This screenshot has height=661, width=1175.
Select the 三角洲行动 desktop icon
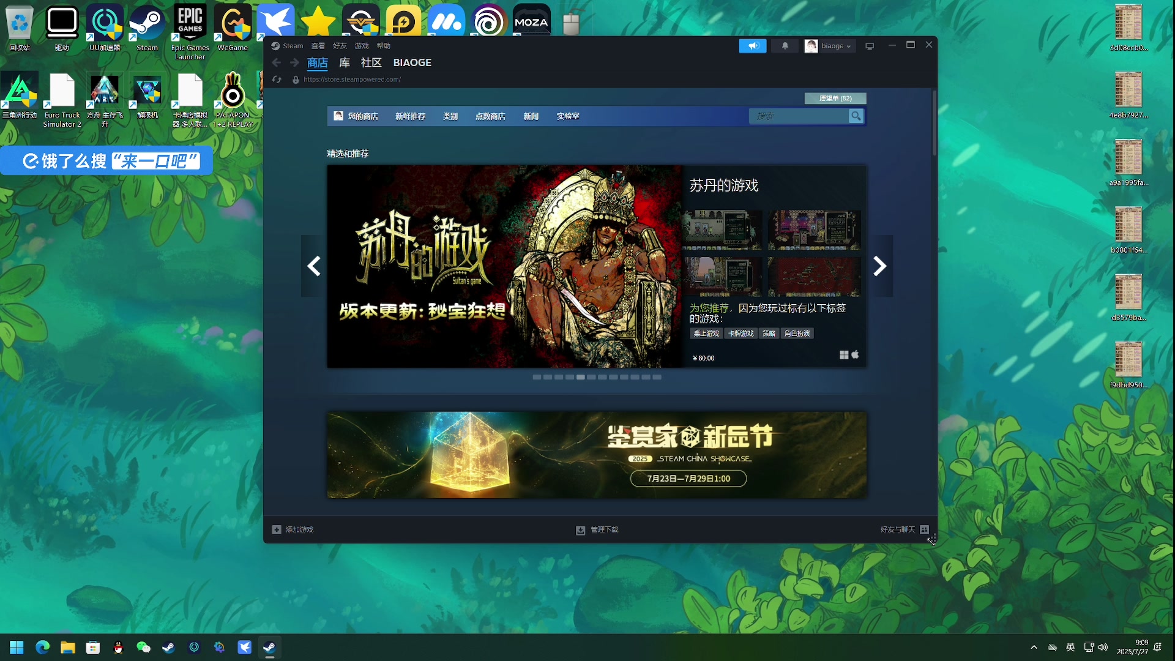click(20, 96)
